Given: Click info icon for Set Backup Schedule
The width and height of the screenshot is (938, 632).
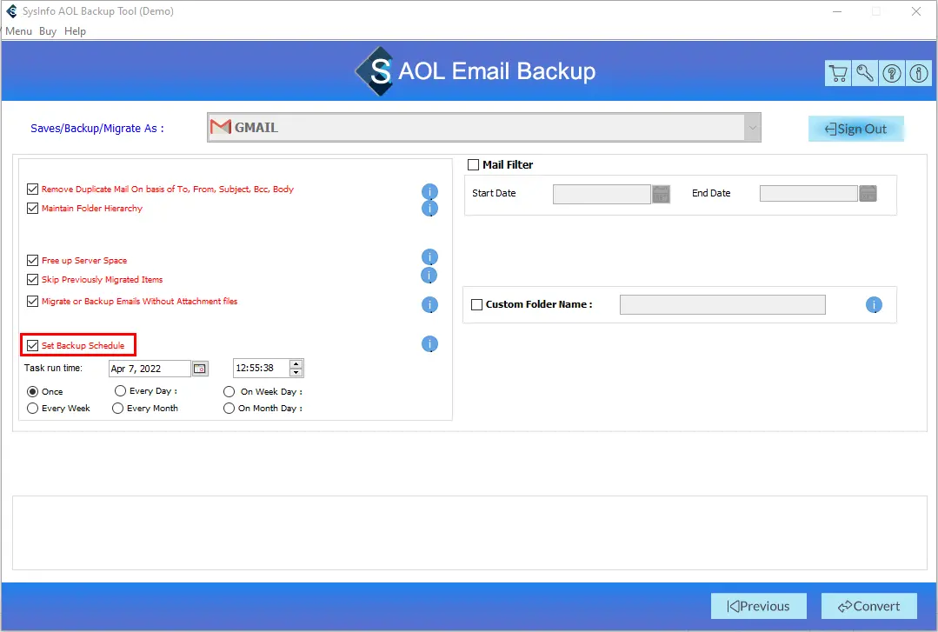Looking at the screenshot, I should (x=429, y=345).
